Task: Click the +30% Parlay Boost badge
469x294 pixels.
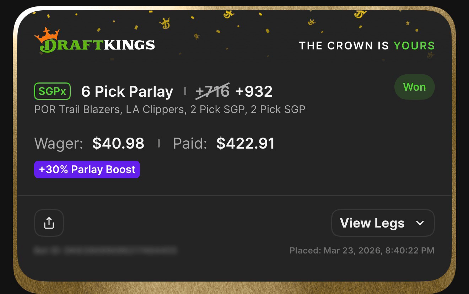Action: (87, 169)
